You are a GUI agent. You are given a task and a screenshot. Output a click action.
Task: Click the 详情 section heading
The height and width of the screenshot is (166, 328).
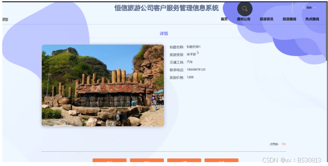coord(164,33)
